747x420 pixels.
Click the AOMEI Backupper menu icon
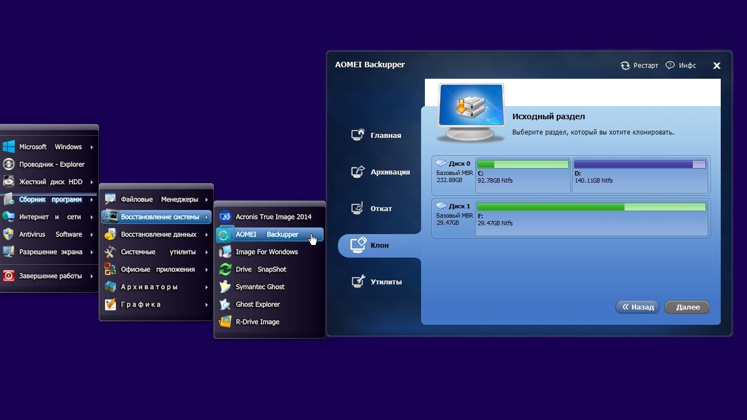pyautogui.click(x=225, y=234)
